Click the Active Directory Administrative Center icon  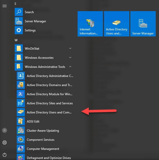click(21, 76)
